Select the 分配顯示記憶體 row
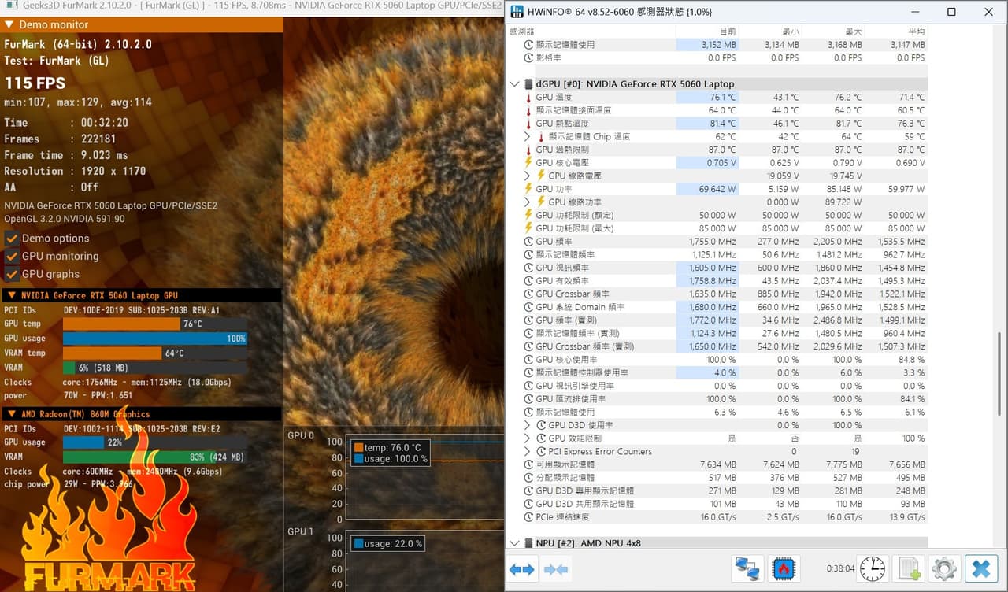Image resolution: width=1008 pixels, height=592 pixels. point(718,478)
